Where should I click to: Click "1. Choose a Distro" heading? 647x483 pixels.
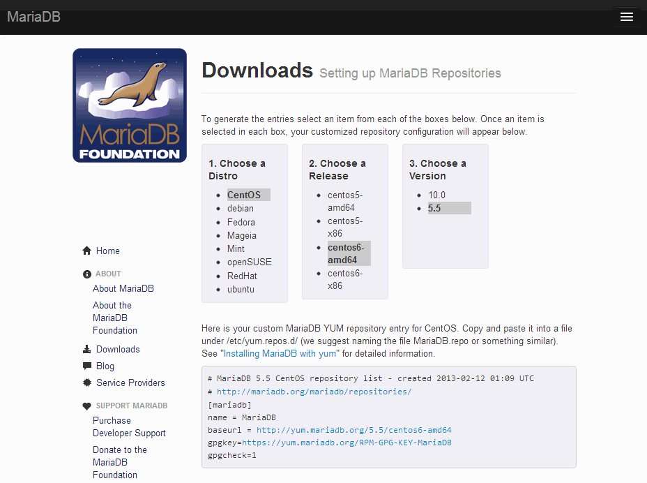click(x=237, y=170)
